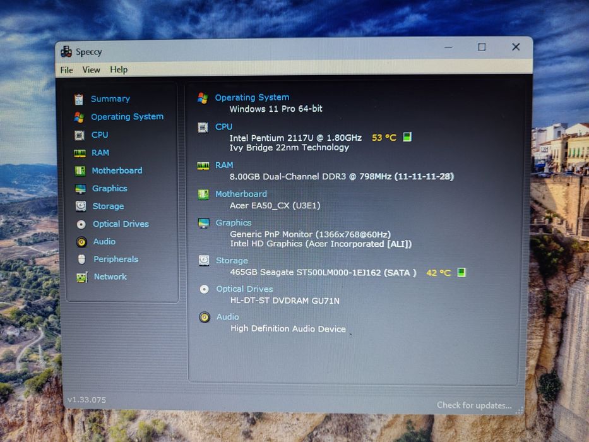The image size is (589, 442).
Task: Open the Storage heading link in summary
Action: 232,261
